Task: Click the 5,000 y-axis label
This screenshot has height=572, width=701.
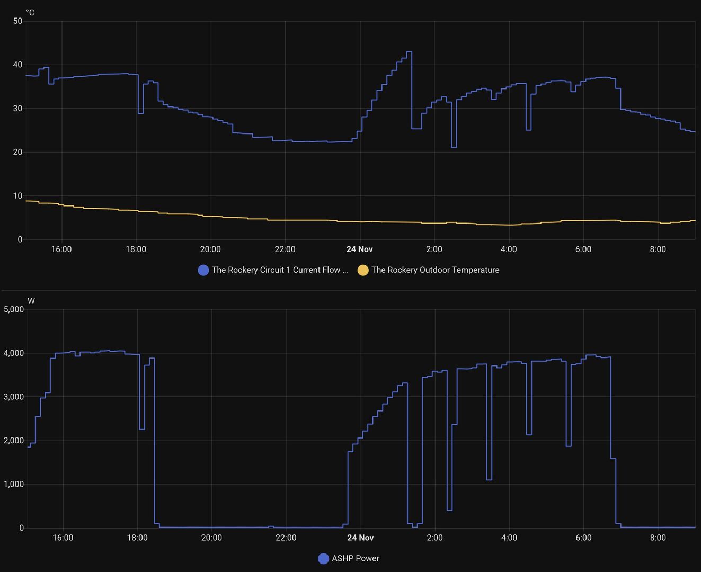Action: (x=14, y=309)
